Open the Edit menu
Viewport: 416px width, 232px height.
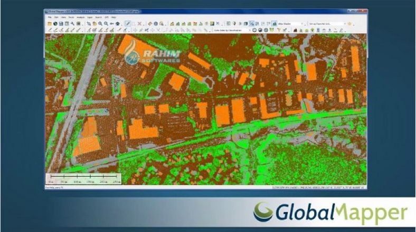[56, 17]
